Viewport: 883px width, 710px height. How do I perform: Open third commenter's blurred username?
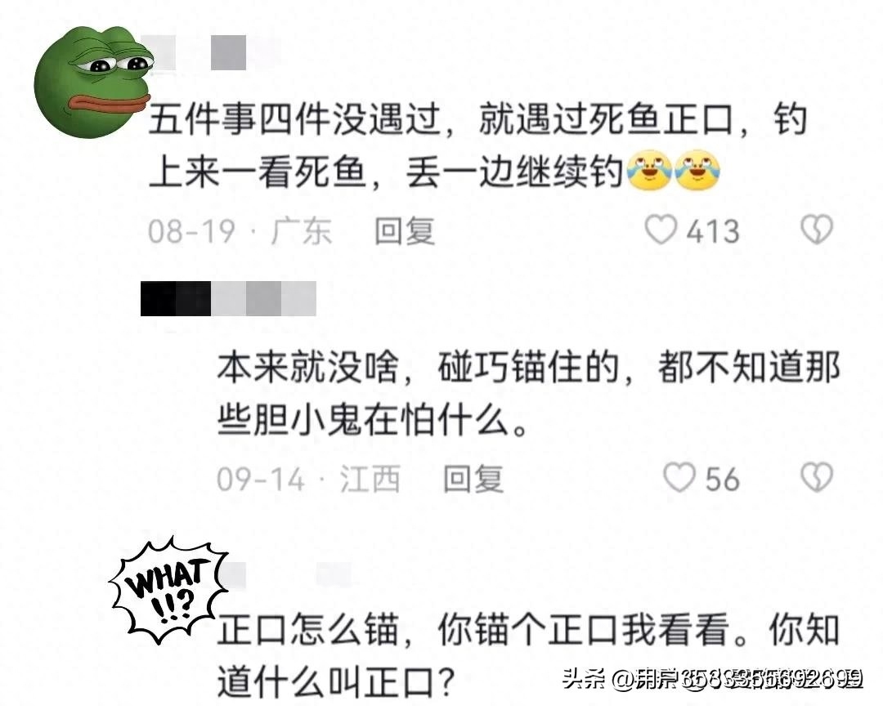click(287, 575)
